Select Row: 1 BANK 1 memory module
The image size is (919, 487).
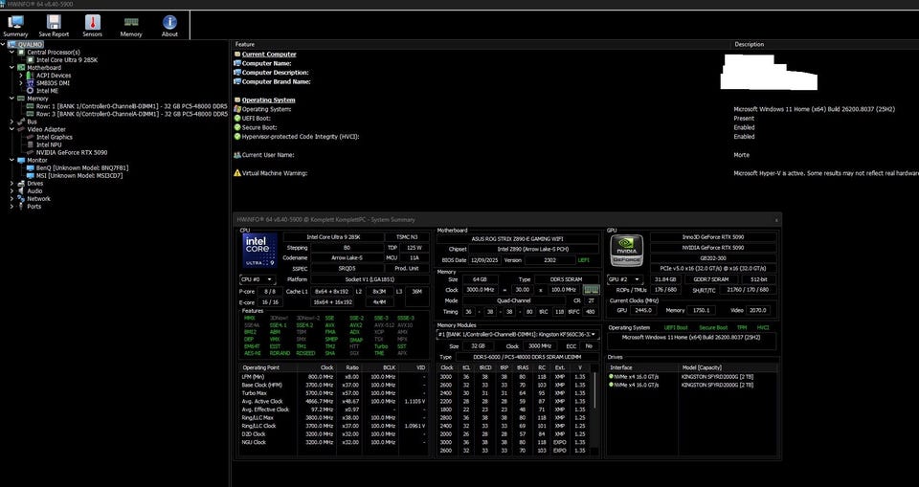[131, 106]
